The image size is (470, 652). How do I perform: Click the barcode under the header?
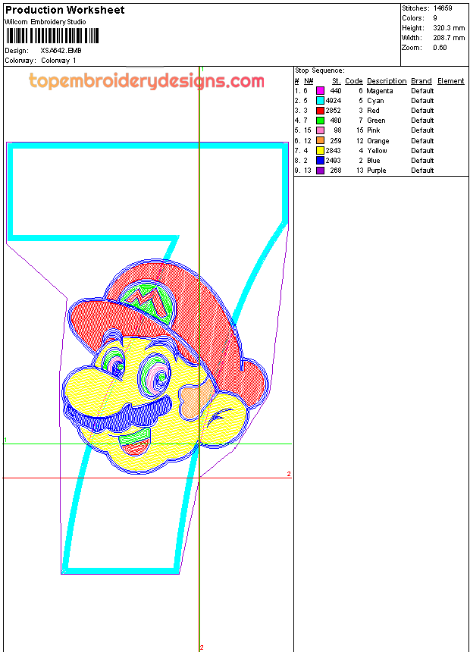(x=52, y=36)
